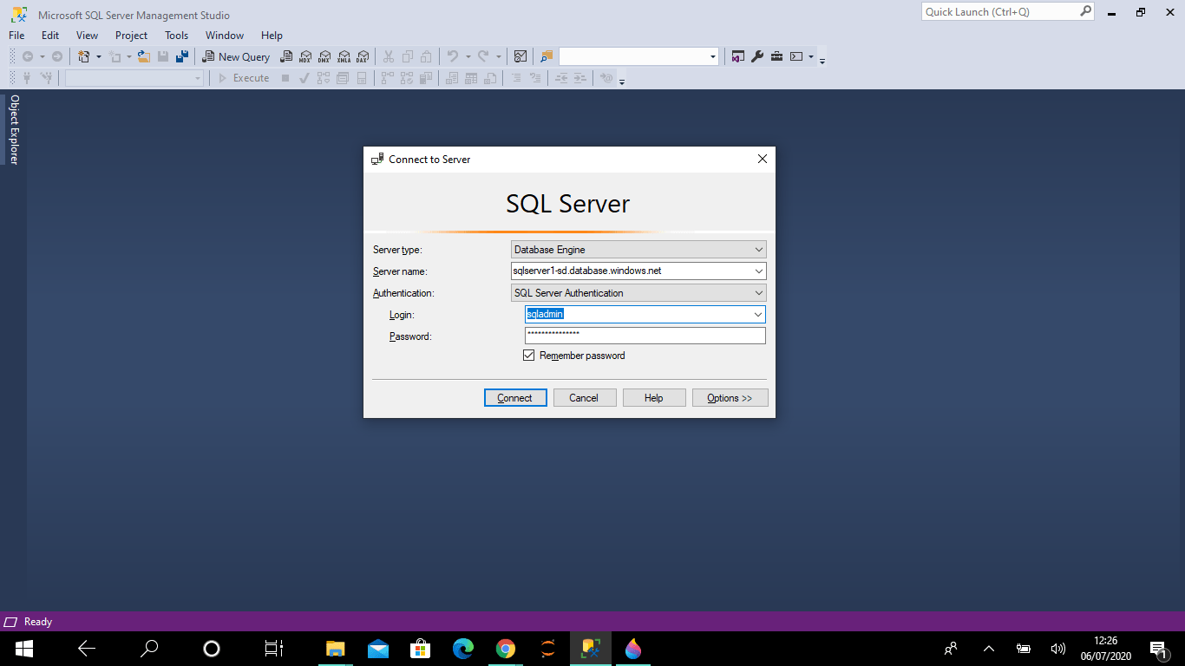1185x666 pixels.
Task: Open File Explorer from the taskbar
Action: click(x=335, y=648)
